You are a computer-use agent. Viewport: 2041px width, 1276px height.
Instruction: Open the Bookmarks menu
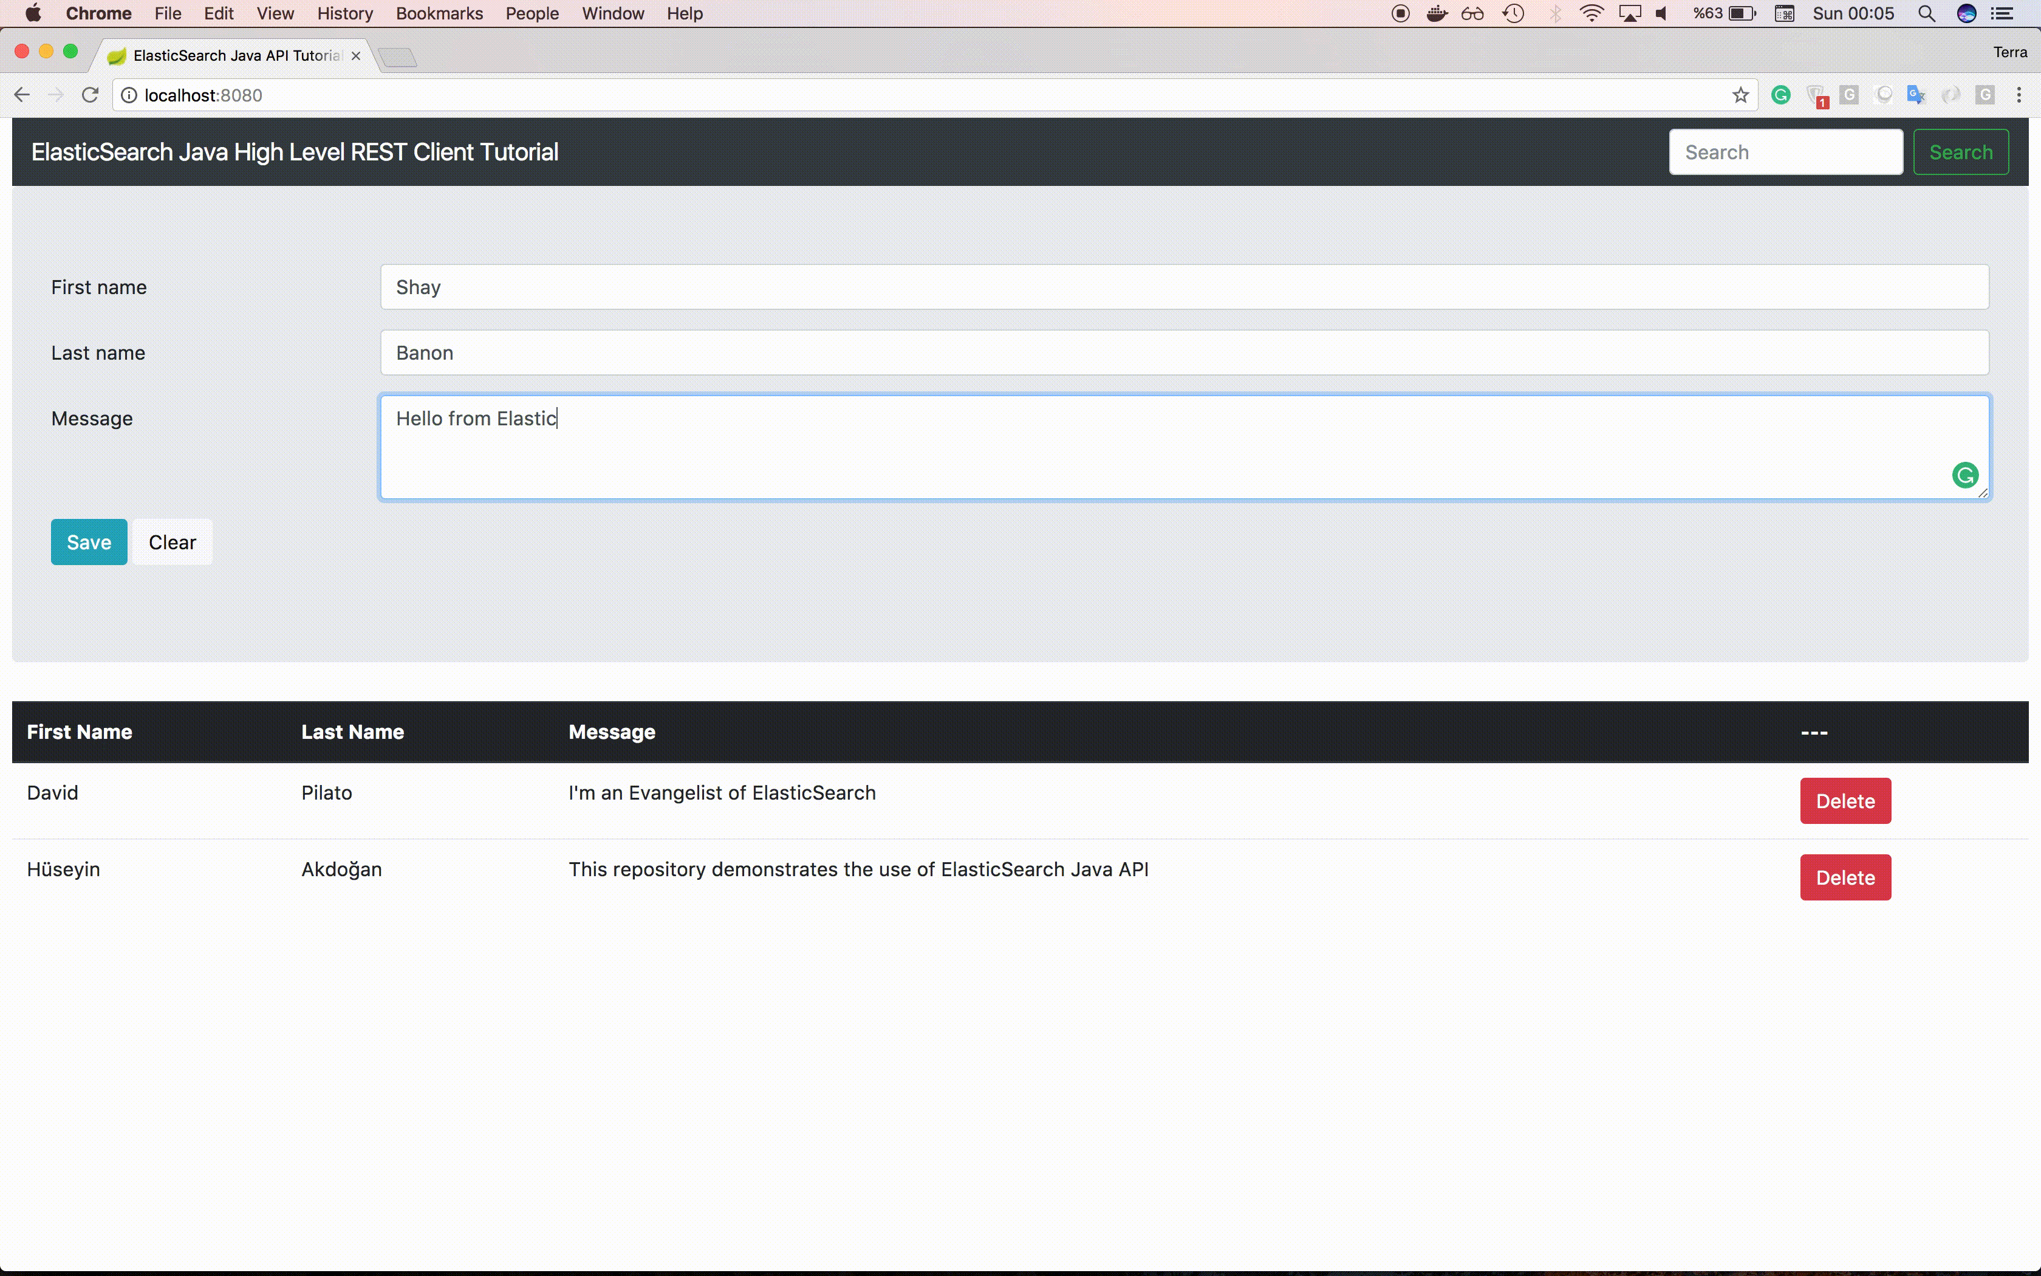(439, 13)
